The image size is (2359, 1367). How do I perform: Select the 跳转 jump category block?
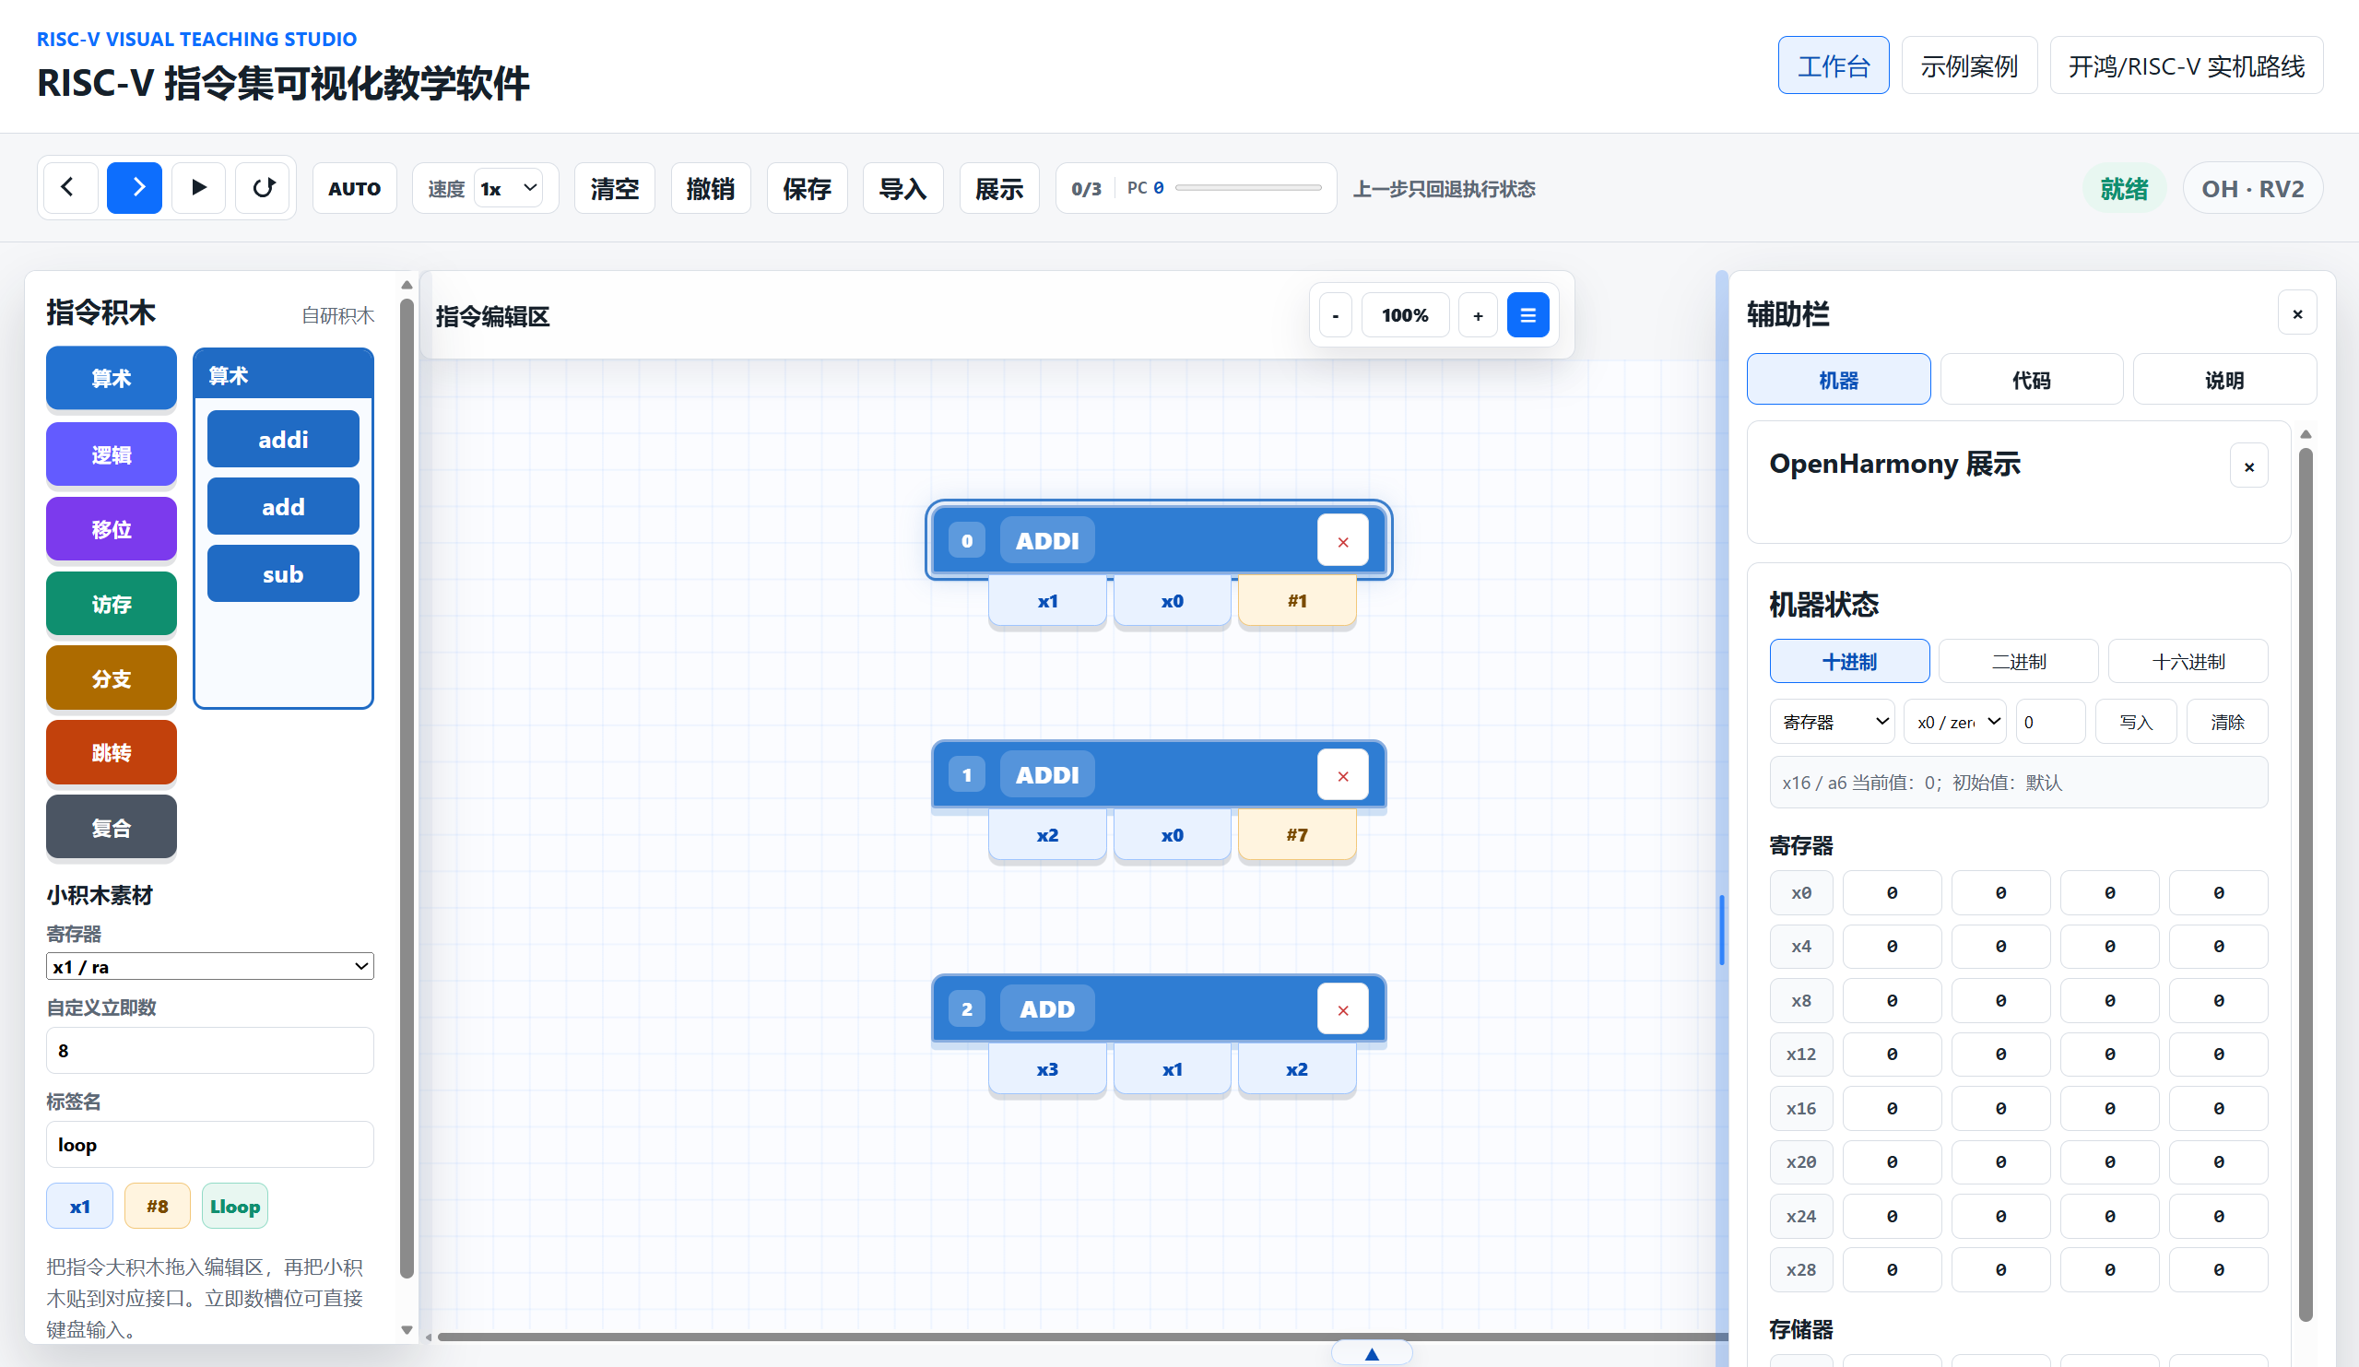coord(112,752)
